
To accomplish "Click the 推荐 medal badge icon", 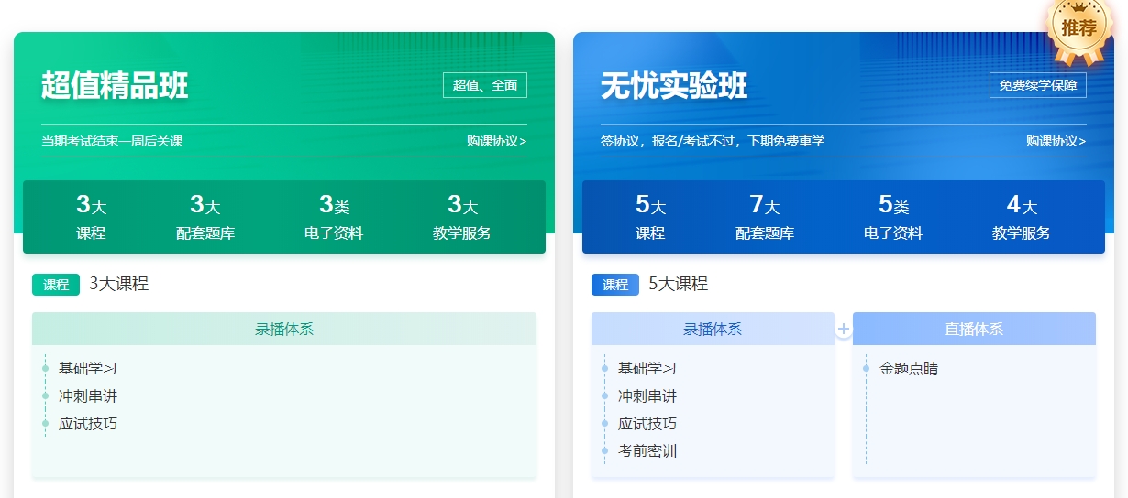I will pyautogui.click(x=1078, y=29).
